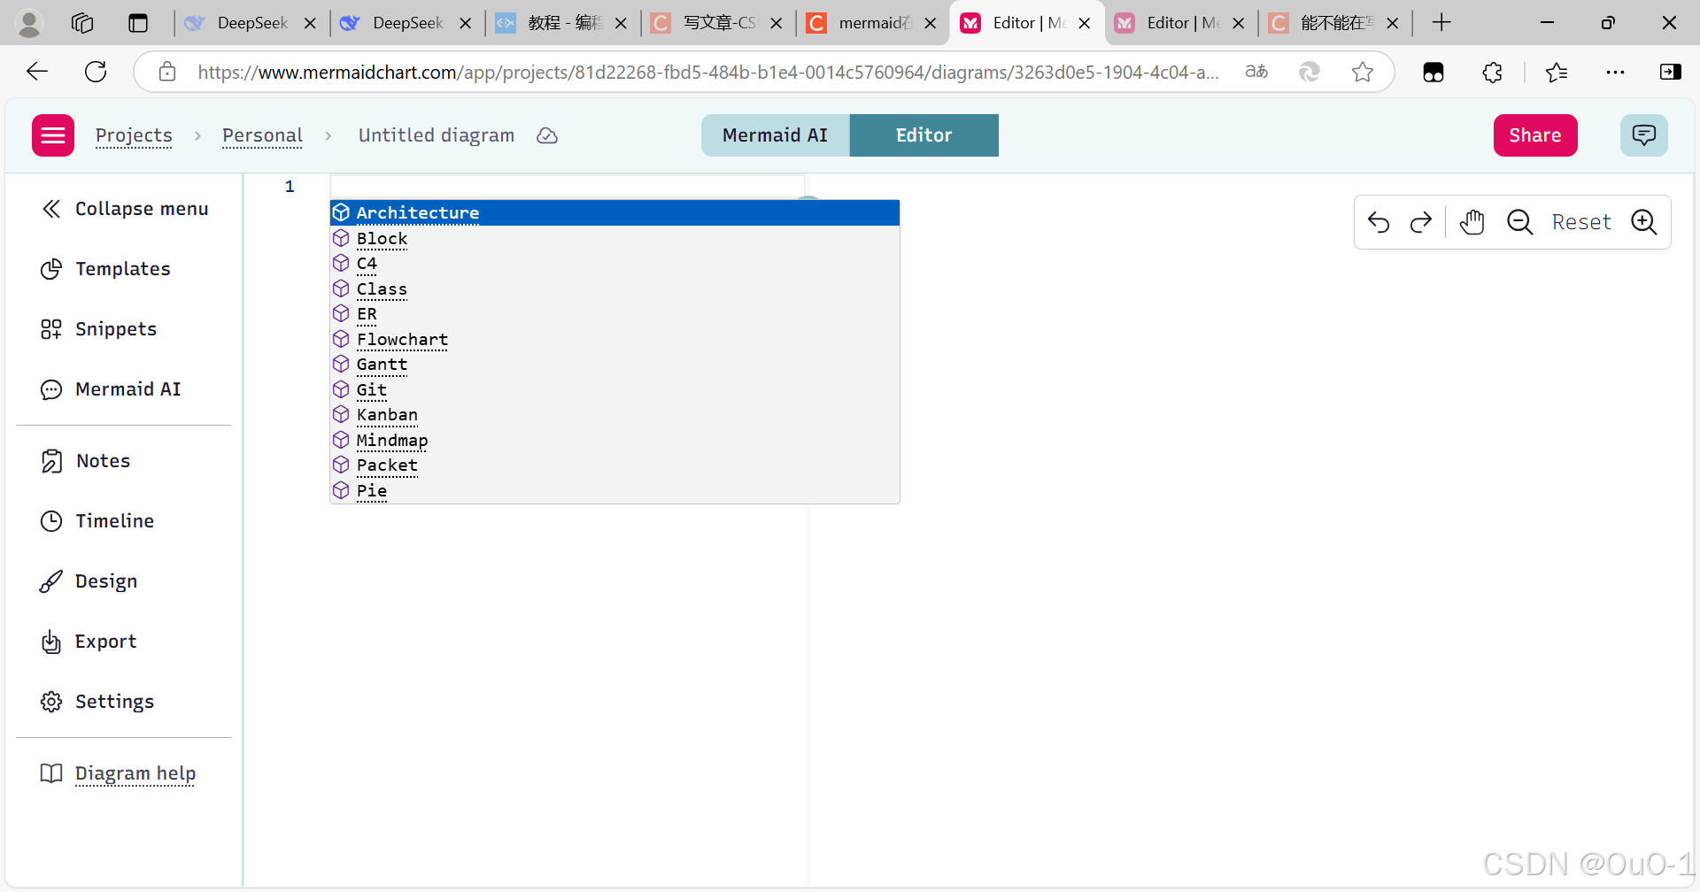This screenshot has width=1700, height=892.
Task: Select Git diagram suggestion
Action: (x=614, y=389)
